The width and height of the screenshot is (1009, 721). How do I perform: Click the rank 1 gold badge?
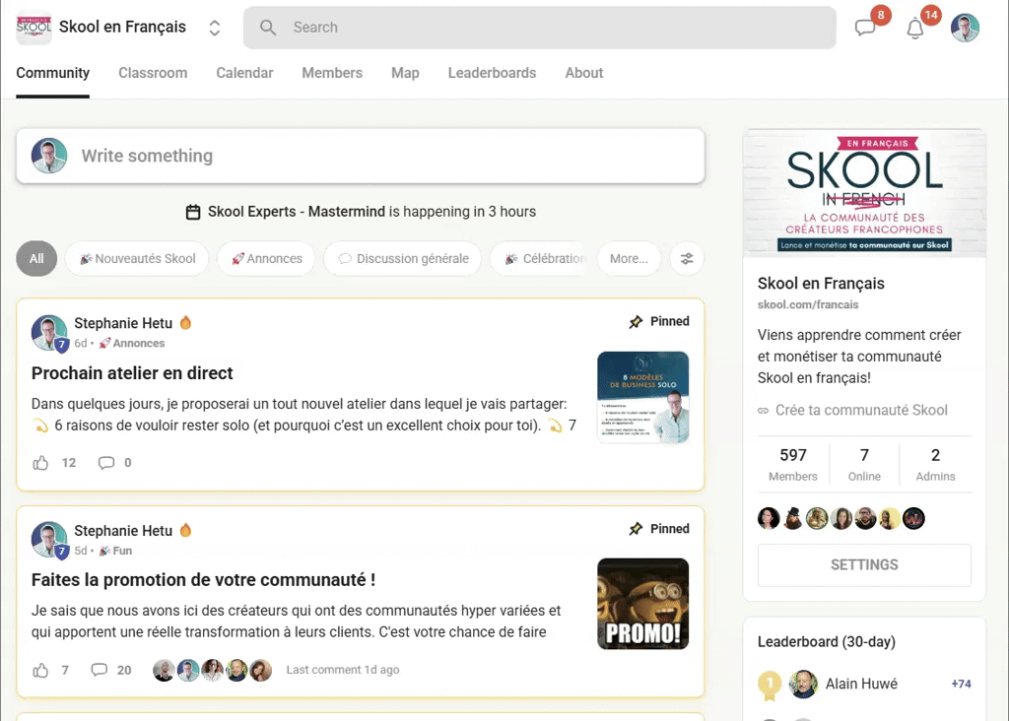point(769,685)
